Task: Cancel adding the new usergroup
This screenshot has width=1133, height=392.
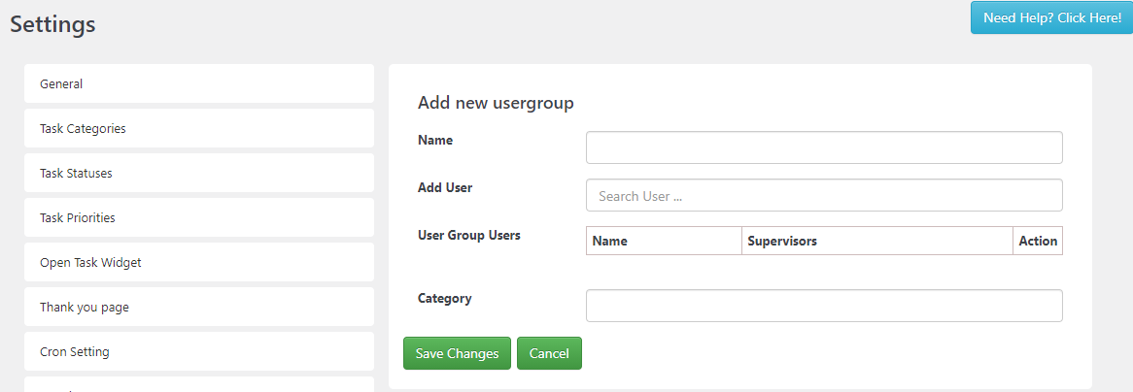Action: pyautogui.click(x=549, y=354)
